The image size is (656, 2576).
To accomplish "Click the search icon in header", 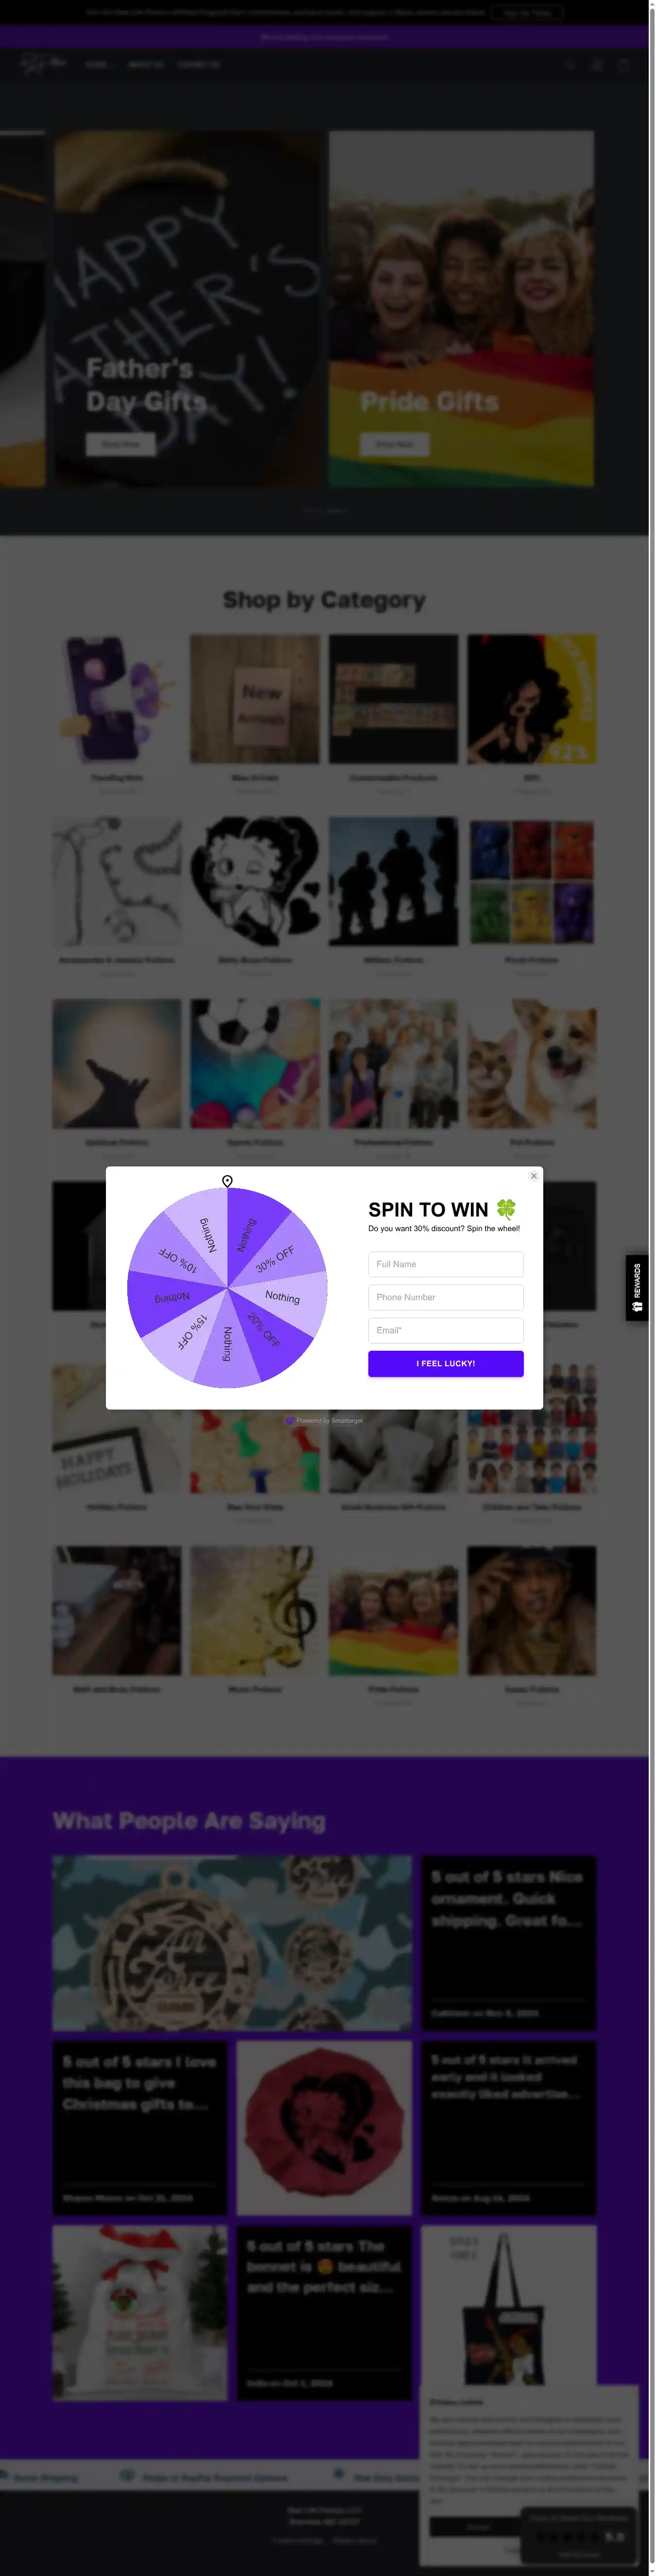I will tap(570, 65).
